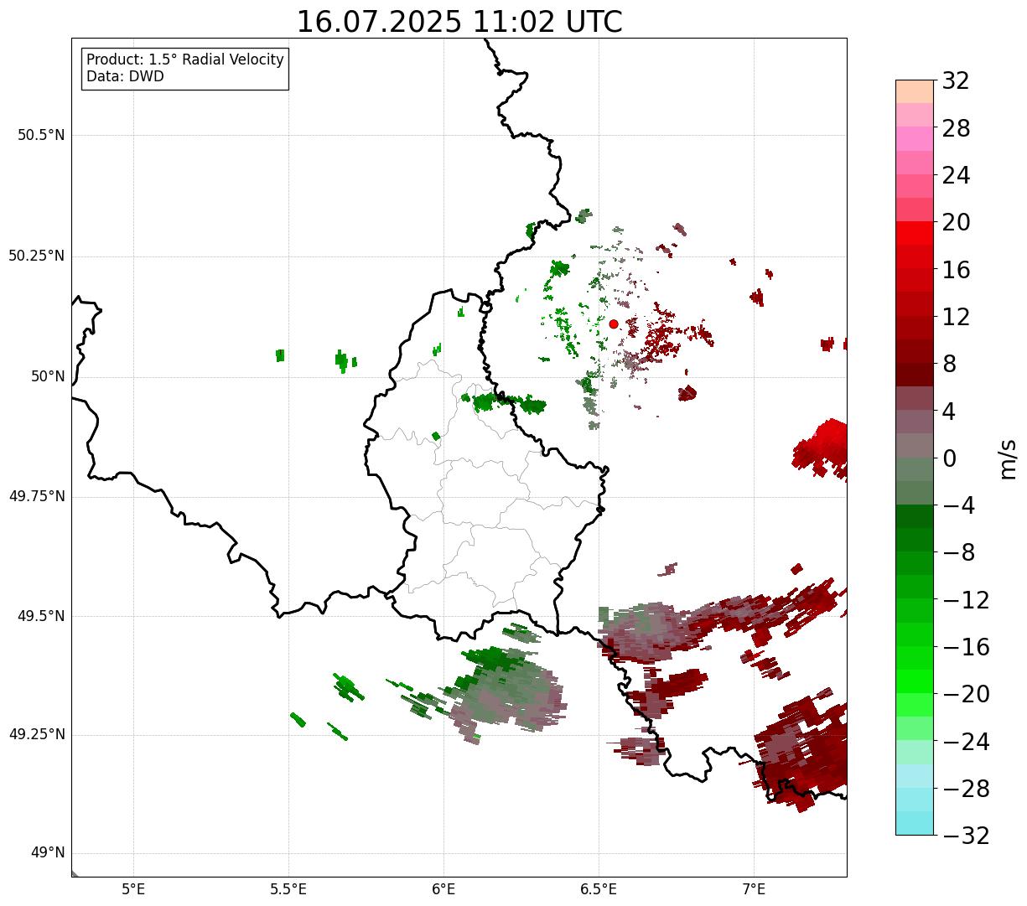Click the colorbar value 20
This screenshot has width=1027, height=906.
pyautogui.click(x=956, y=222)
